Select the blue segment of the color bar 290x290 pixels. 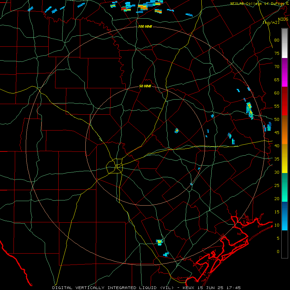coord(285,216)
